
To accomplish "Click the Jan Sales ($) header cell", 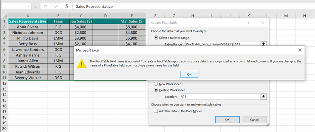I will pyautogui.click(x=81, y=21).
